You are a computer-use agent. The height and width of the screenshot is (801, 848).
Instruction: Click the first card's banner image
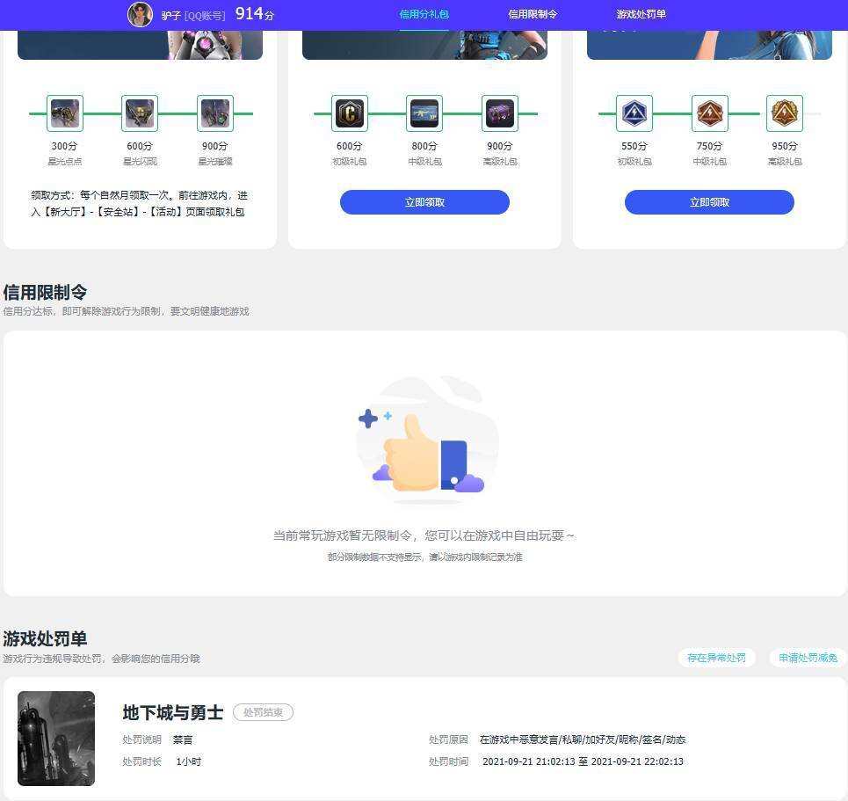pyautogui.click(x=140, y=45)
